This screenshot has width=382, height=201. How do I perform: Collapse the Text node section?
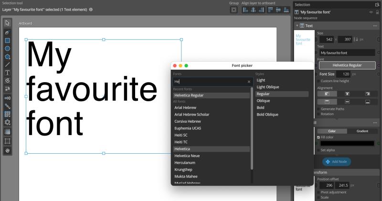point(297,26)
